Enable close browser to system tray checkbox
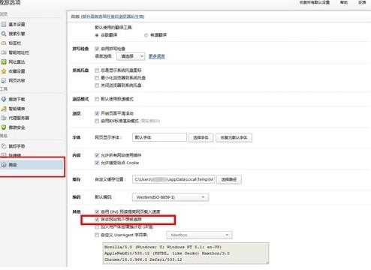 click(x=97, y=85)
